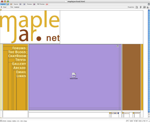150x122 pixels.
Task: Click the vertical scrollbar down arrow
Action: coord(149,117)
